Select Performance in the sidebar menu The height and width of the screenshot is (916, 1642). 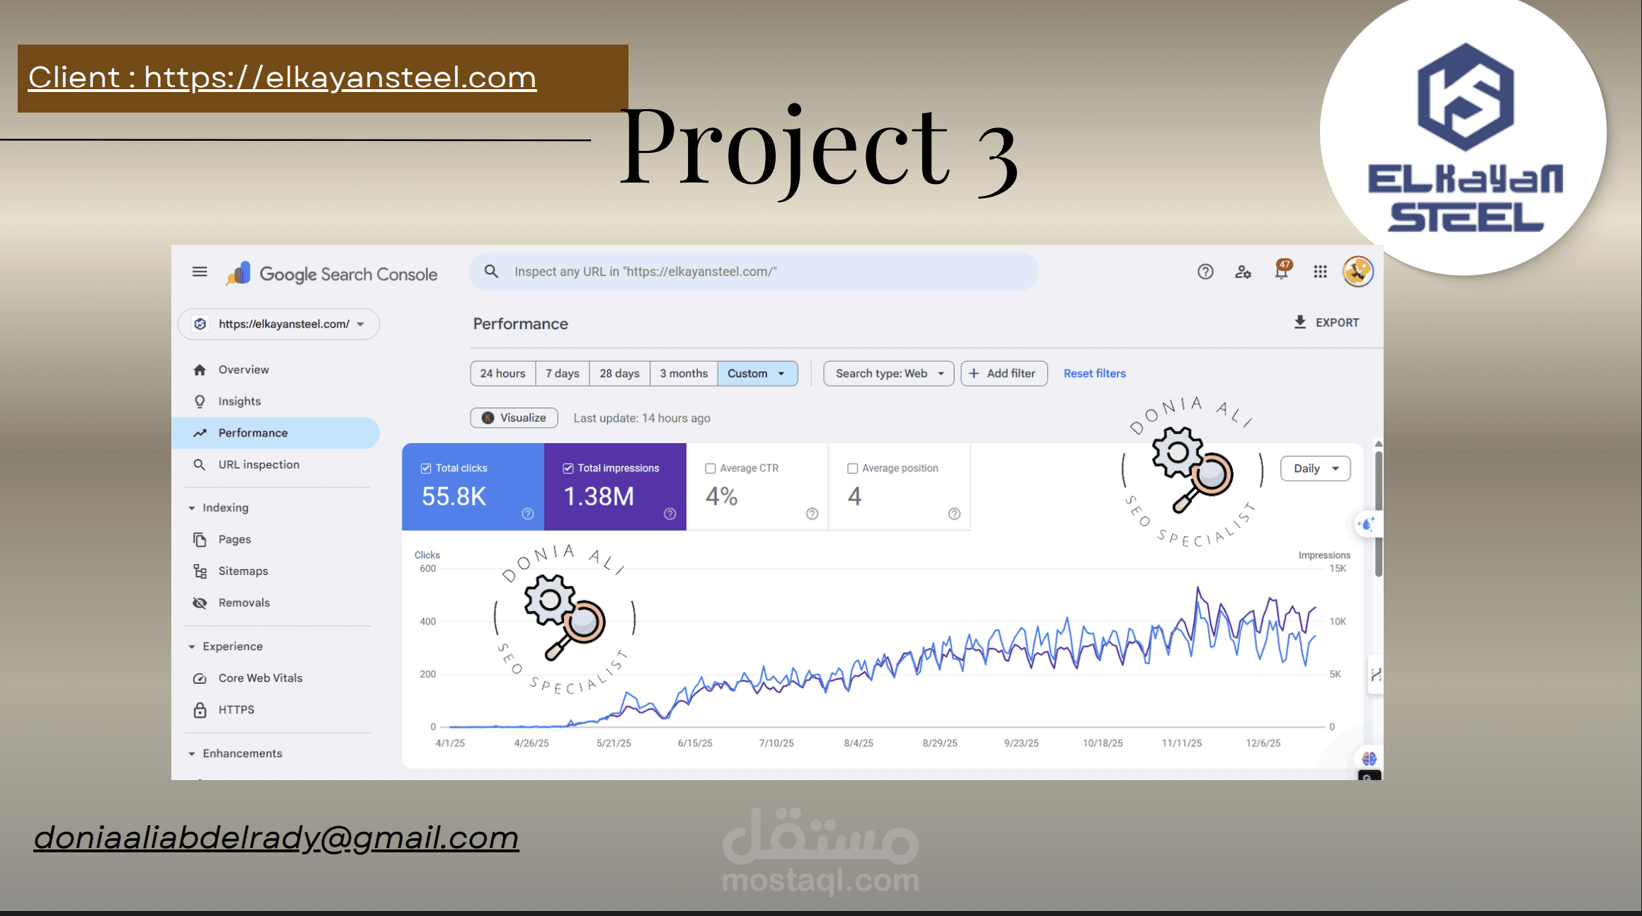[x=253, y=433]
